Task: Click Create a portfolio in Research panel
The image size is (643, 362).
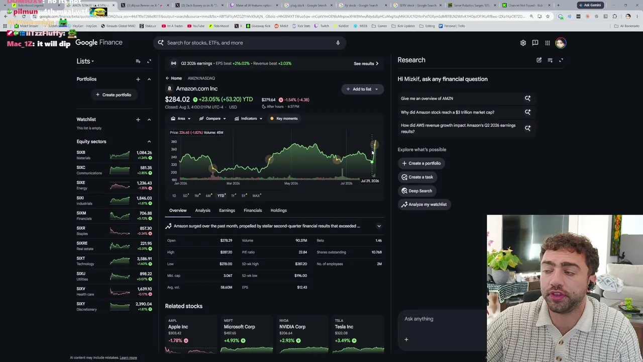Action: coord(421,163)
